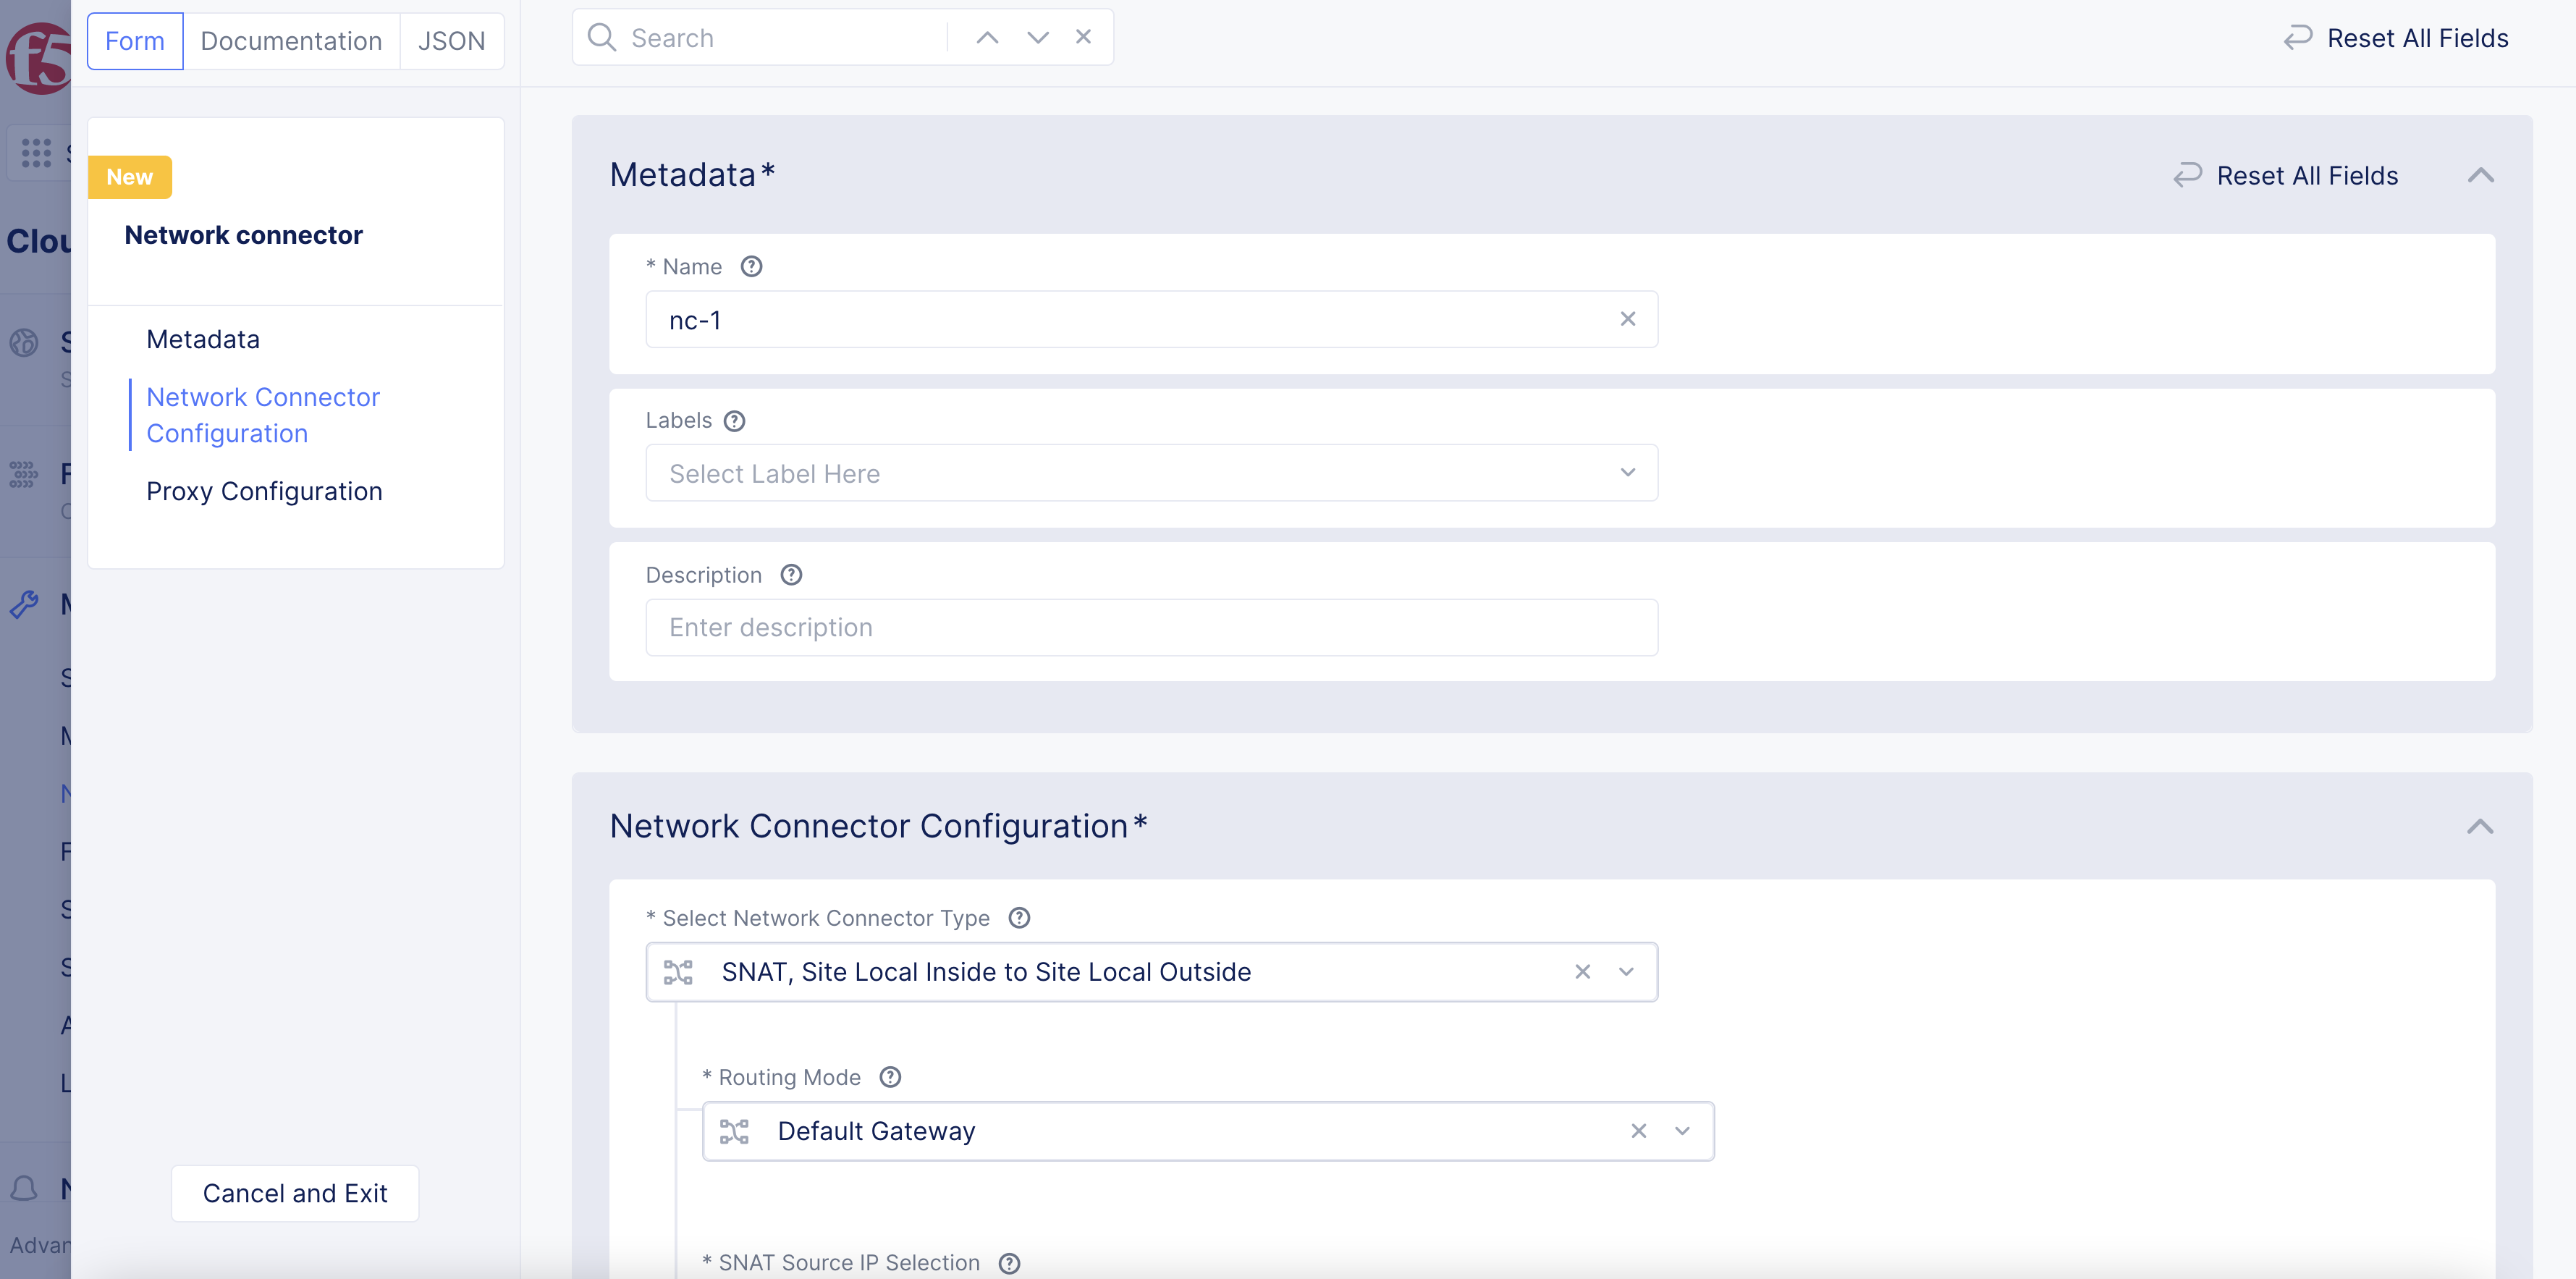The height and width of the screenshot is (1279, 2576).
Task: Click the Description help question icon
Action: 791,574
